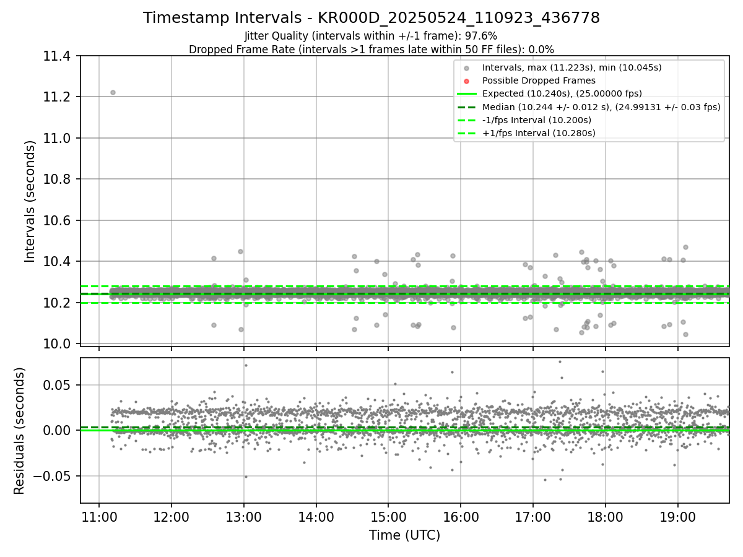Screen dimensions: 743x557
Task: Click the red 'Possible Dropped Frames' legend marker
Action: pos(467,81)
